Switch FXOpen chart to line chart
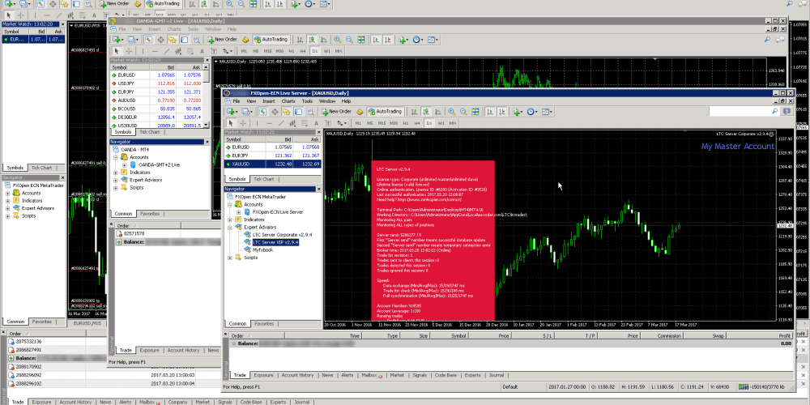This screenshot has height=405, width=810. point(437,112)
